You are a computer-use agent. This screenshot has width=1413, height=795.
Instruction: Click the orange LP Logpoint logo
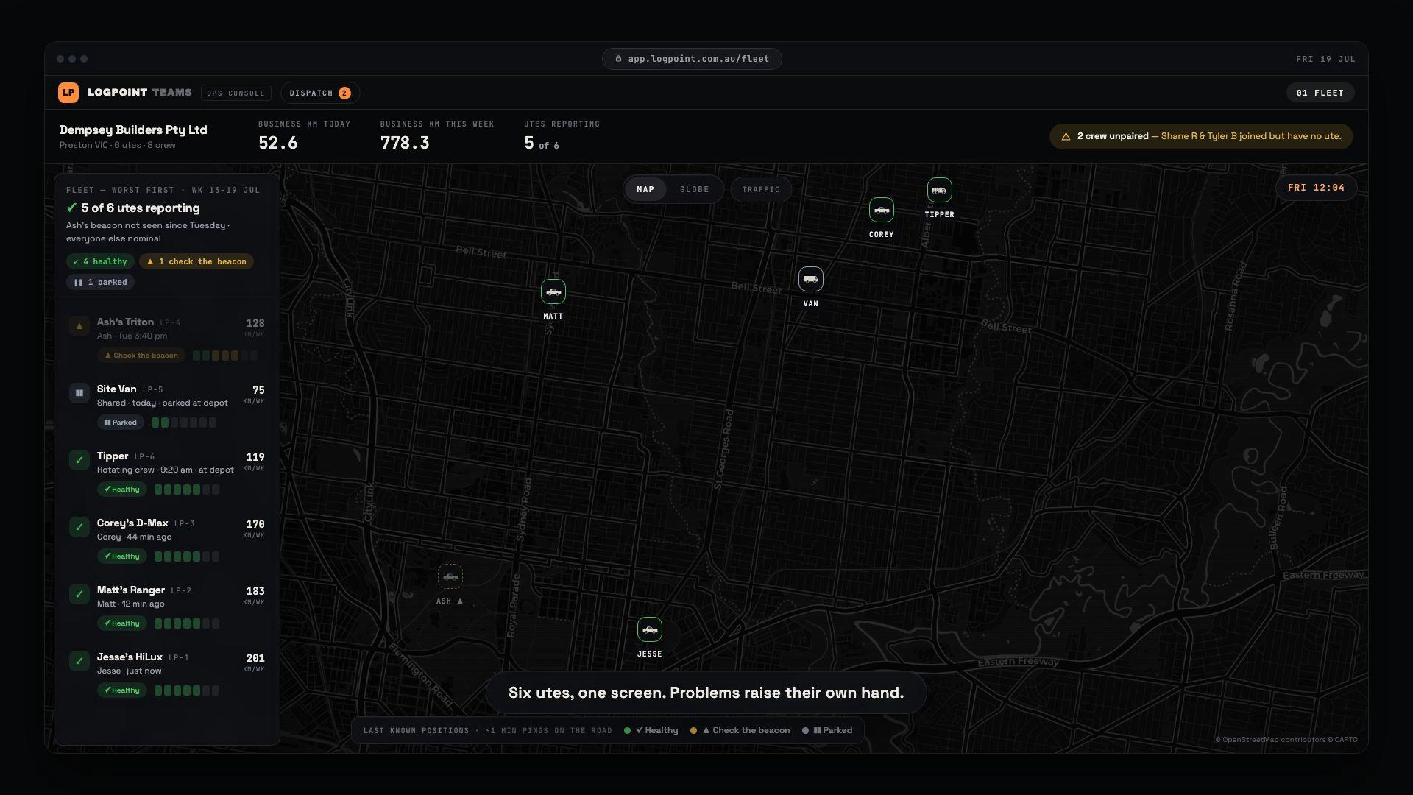click(68, 93)
